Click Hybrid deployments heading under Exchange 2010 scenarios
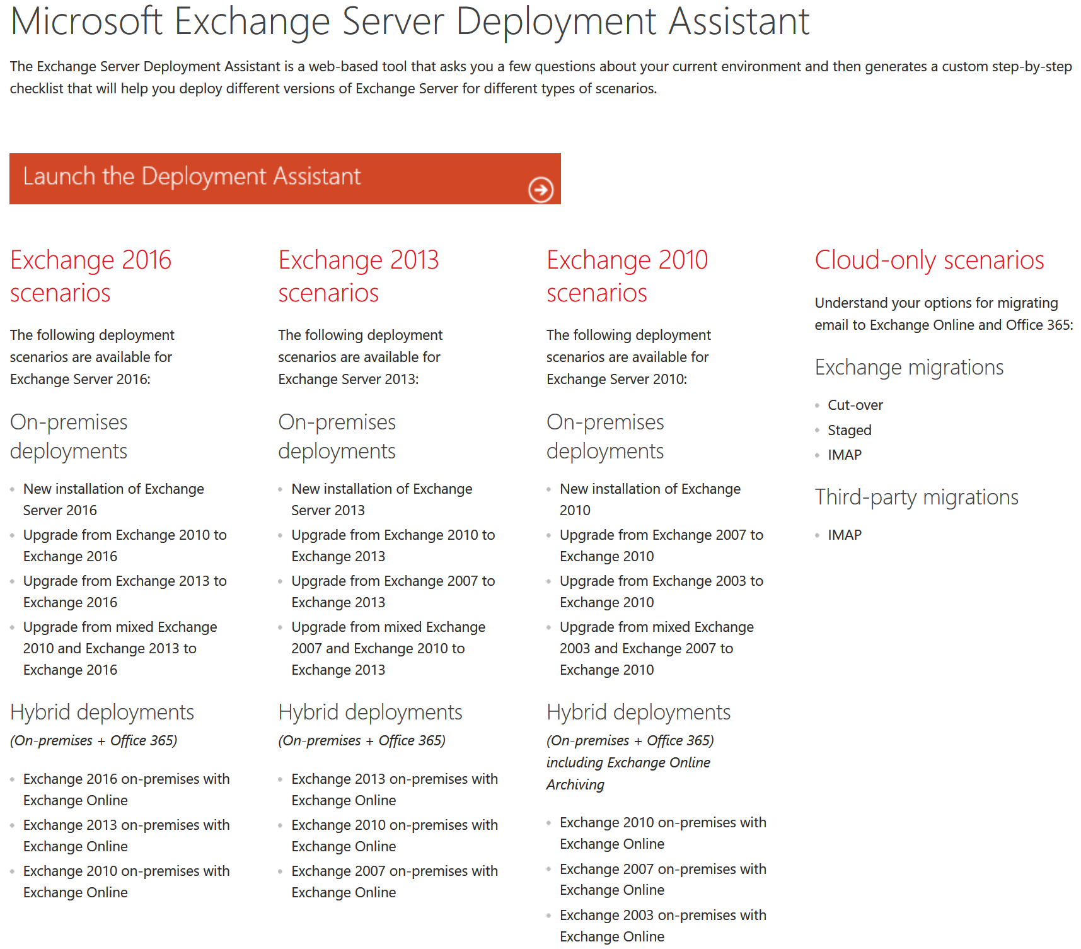 click(x=639, y=713)
